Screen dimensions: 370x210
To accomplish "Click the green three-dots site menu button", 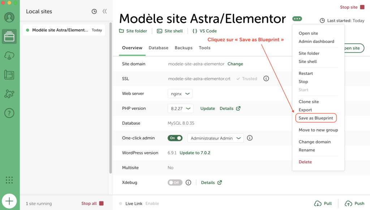I will (x=297, y=19).
